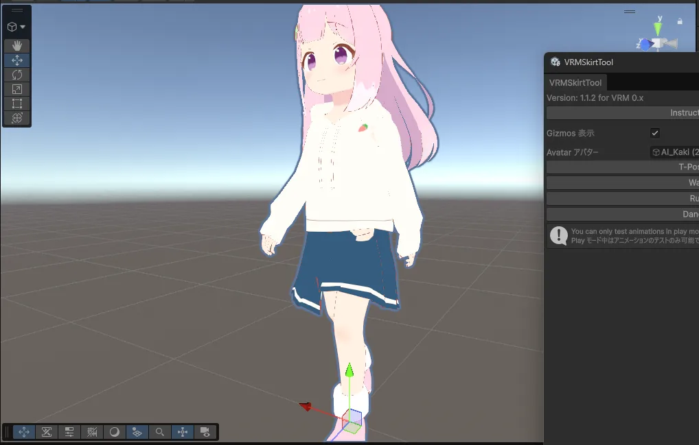Select the Move tool in tools overlay

[17, 60]
